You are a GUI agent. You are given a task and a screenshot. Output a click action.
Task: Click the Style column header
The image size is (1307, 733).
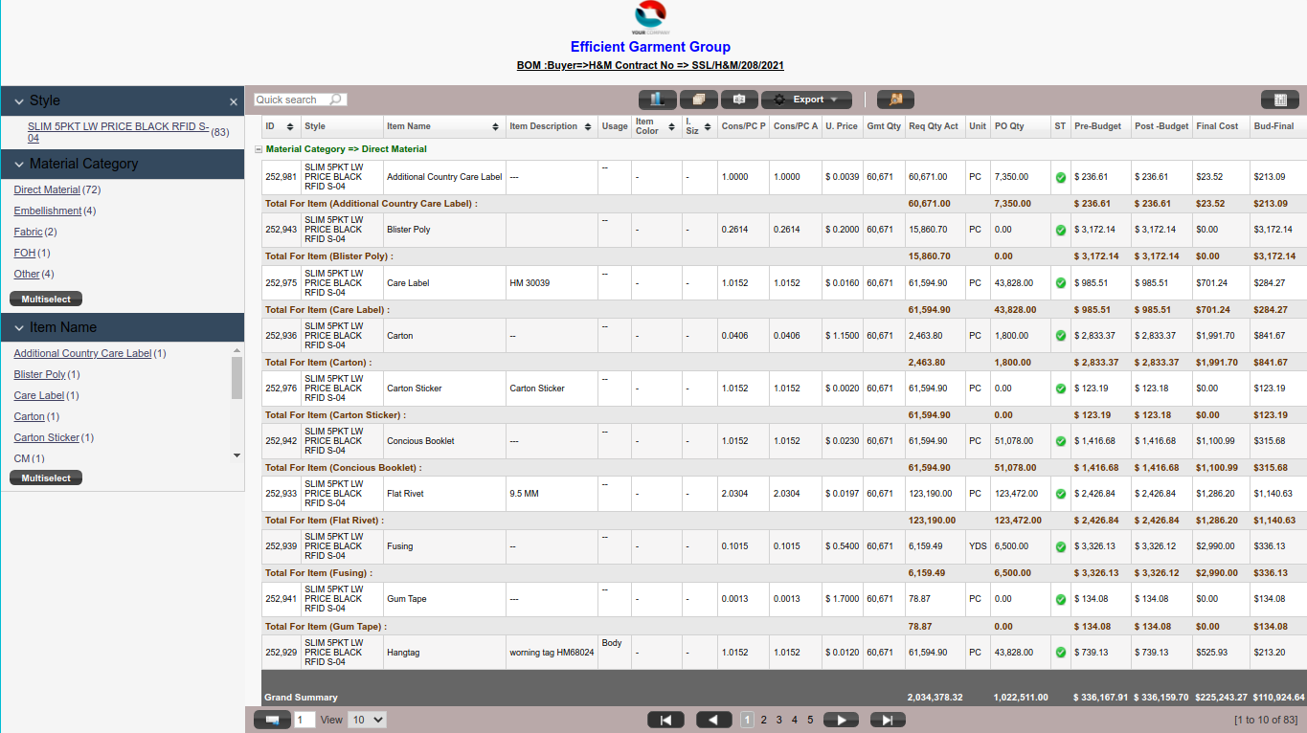pos(315,126)
